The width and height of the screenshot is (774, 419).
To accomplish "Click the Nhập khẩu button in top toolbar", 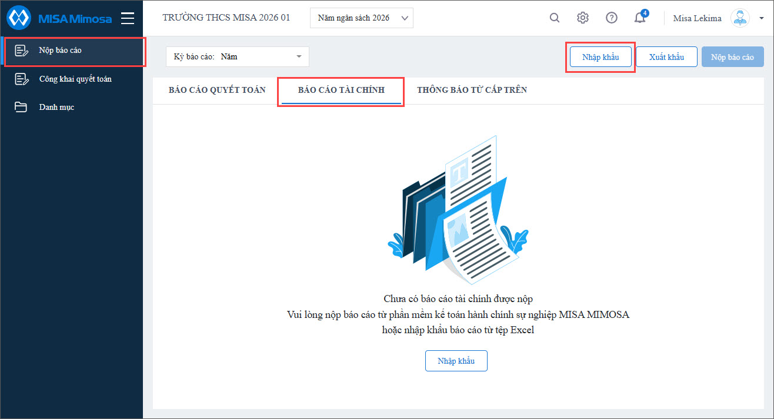I will pyautogui.click(x=600, y=57).
